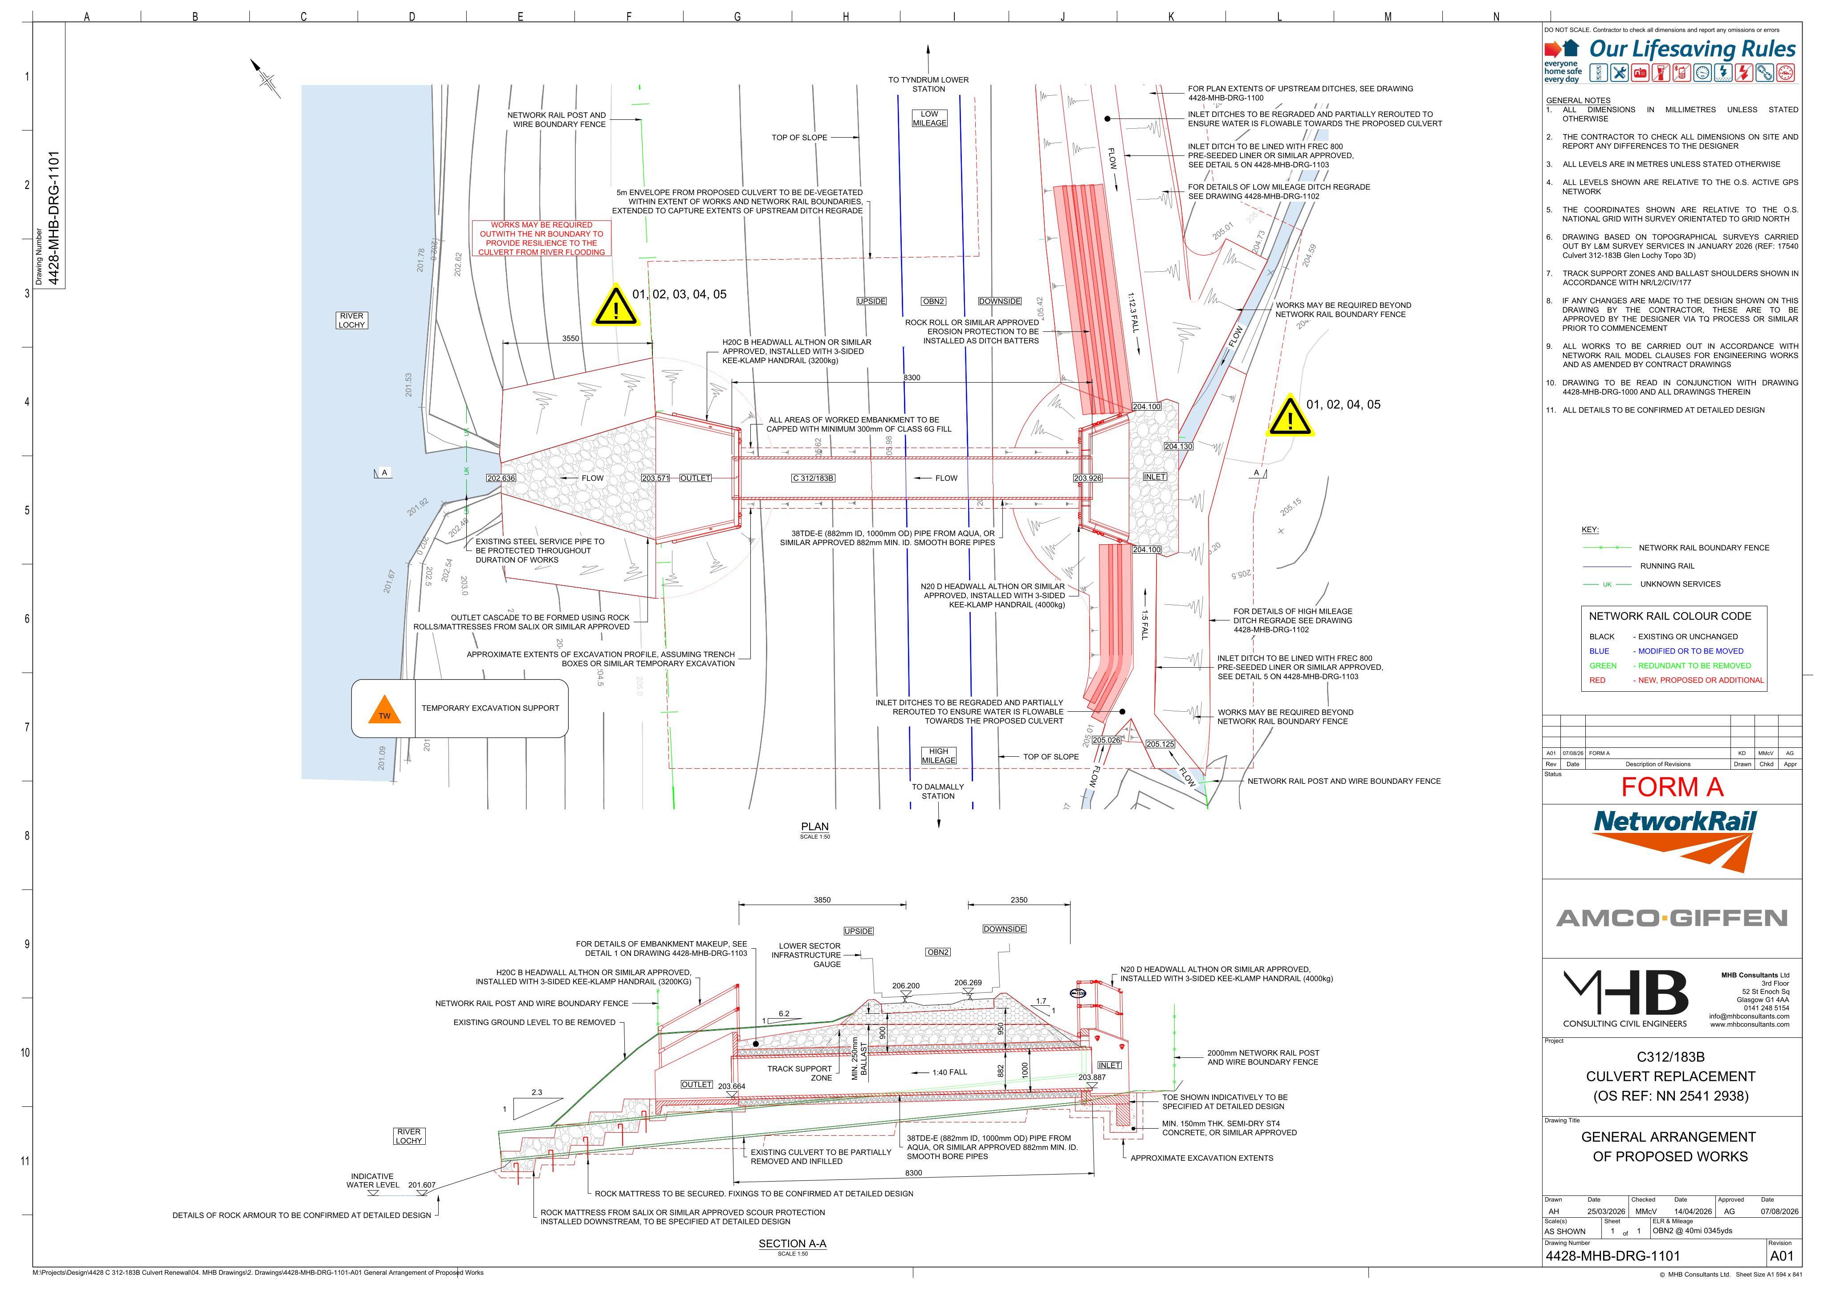The width and height of the screenshot is (1824, 1289).
Task: Click warning triangle beside 01, 02, 03, 04, 05
Action: [x=616, y=306]
